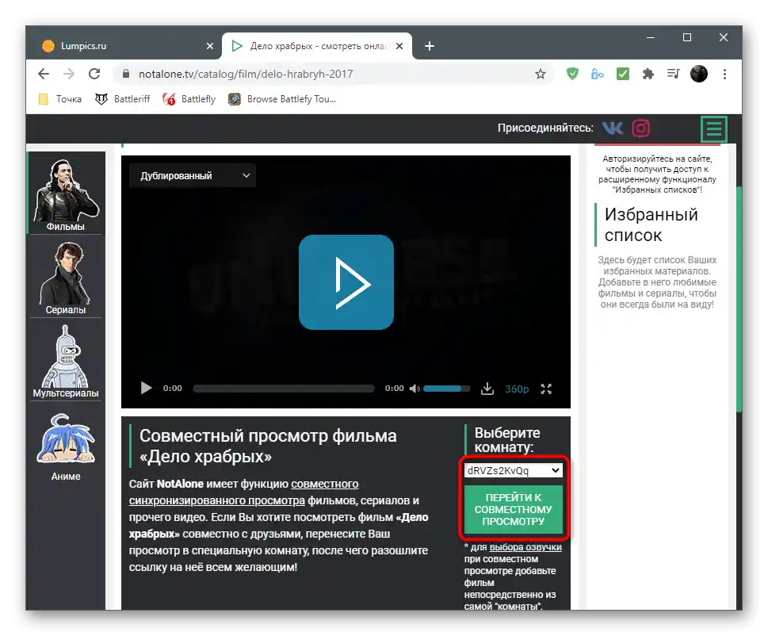View site info via padlock icon
Screen dimensions: 768x636
pos(126,74)
